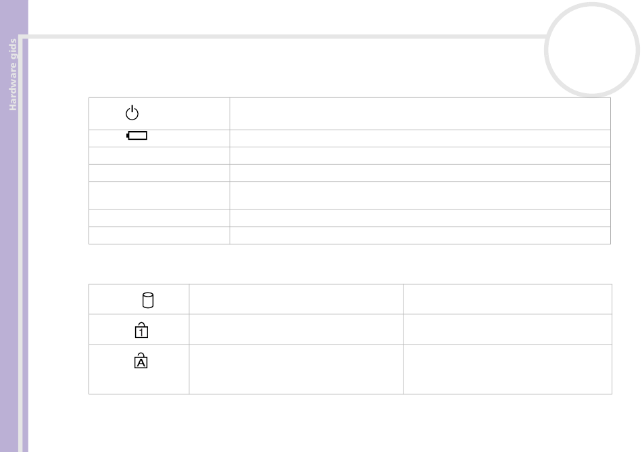Viewport: 642px width, 452px height.
Task: Click the Caps Lock padlock icon
Action: (x=141, y=360)
